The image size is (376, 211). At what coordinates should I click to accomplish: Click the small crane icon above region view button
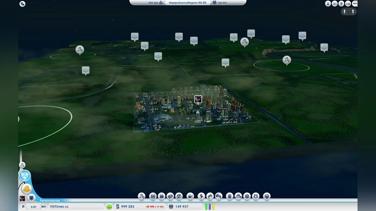tap(22, 165)
